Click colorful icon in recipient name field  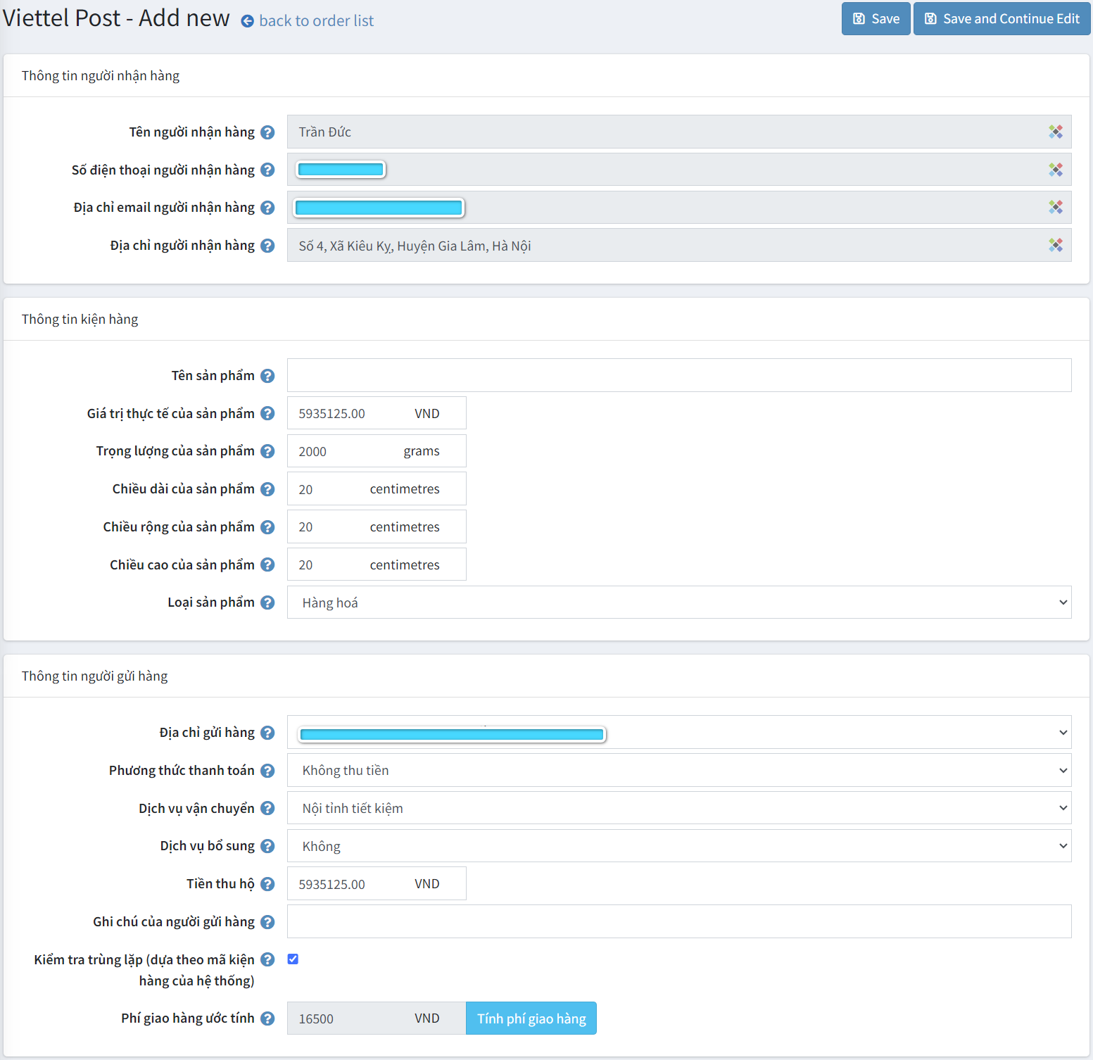pos(1056,132)
